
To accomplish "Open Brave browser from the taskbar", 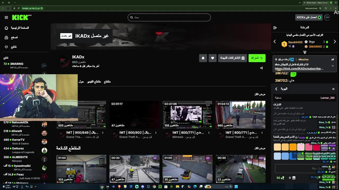I will point(119,187).
